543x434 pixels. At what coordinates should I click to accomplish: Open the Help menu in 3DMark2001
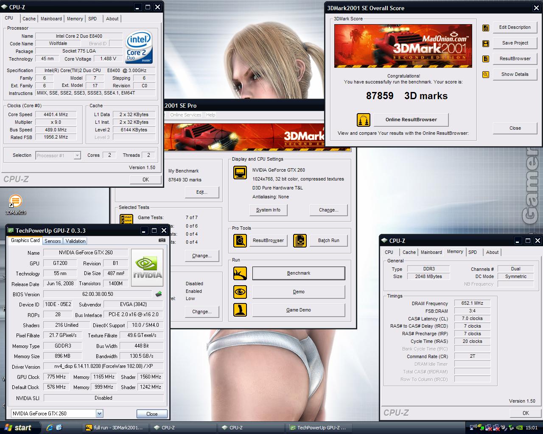click(211, 115)
